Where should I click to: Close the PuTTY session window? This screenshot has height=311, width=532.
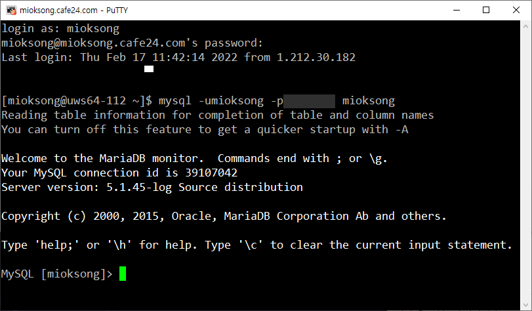coord(516,10)
